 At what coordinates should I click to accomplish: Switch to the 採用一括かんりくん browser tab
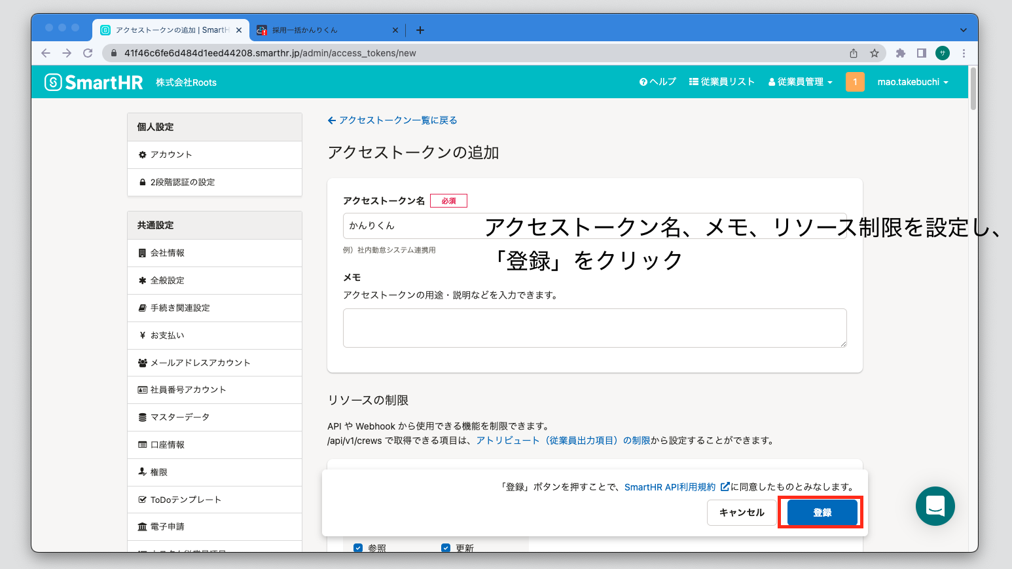[326, 30]
